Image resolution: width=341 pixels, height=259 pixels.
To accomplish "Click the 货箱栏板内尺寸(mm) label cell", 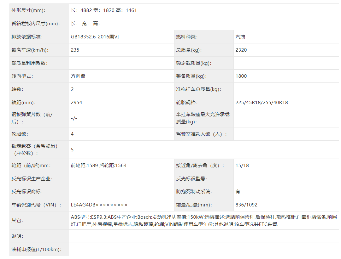I will (x=35, y=24).
